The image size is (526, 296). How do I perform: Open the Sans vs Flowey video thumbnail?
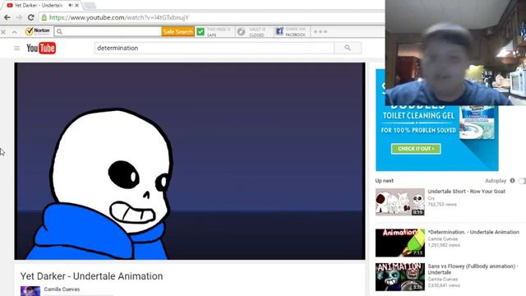[x=400, y=277]
